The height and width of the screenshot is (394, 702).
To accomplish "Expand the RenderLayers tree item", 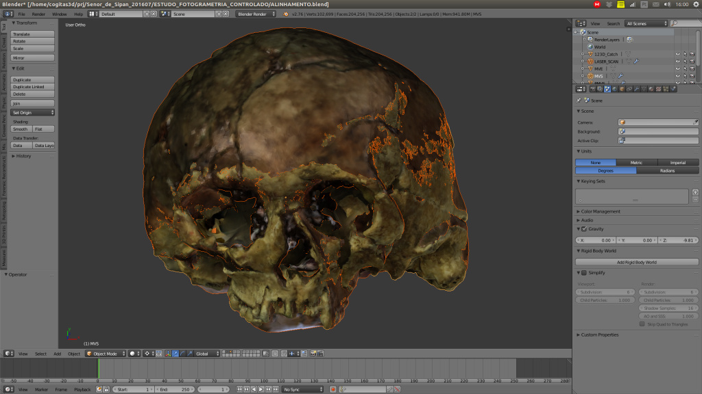I will [584, 39].
